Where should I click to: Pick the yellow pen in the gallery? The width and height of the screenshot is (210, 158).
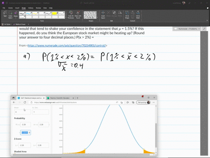tap(35, 13)
